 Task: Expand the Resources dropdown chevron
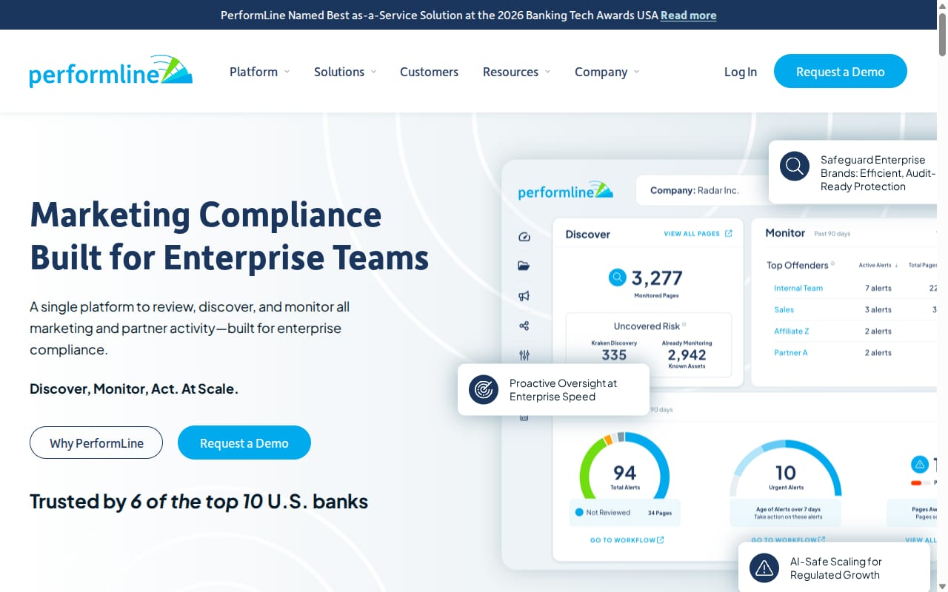[547, 72]
